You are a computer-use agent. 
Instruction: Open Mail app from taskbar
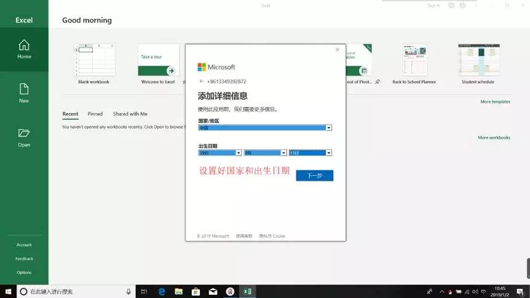point(213,291)
